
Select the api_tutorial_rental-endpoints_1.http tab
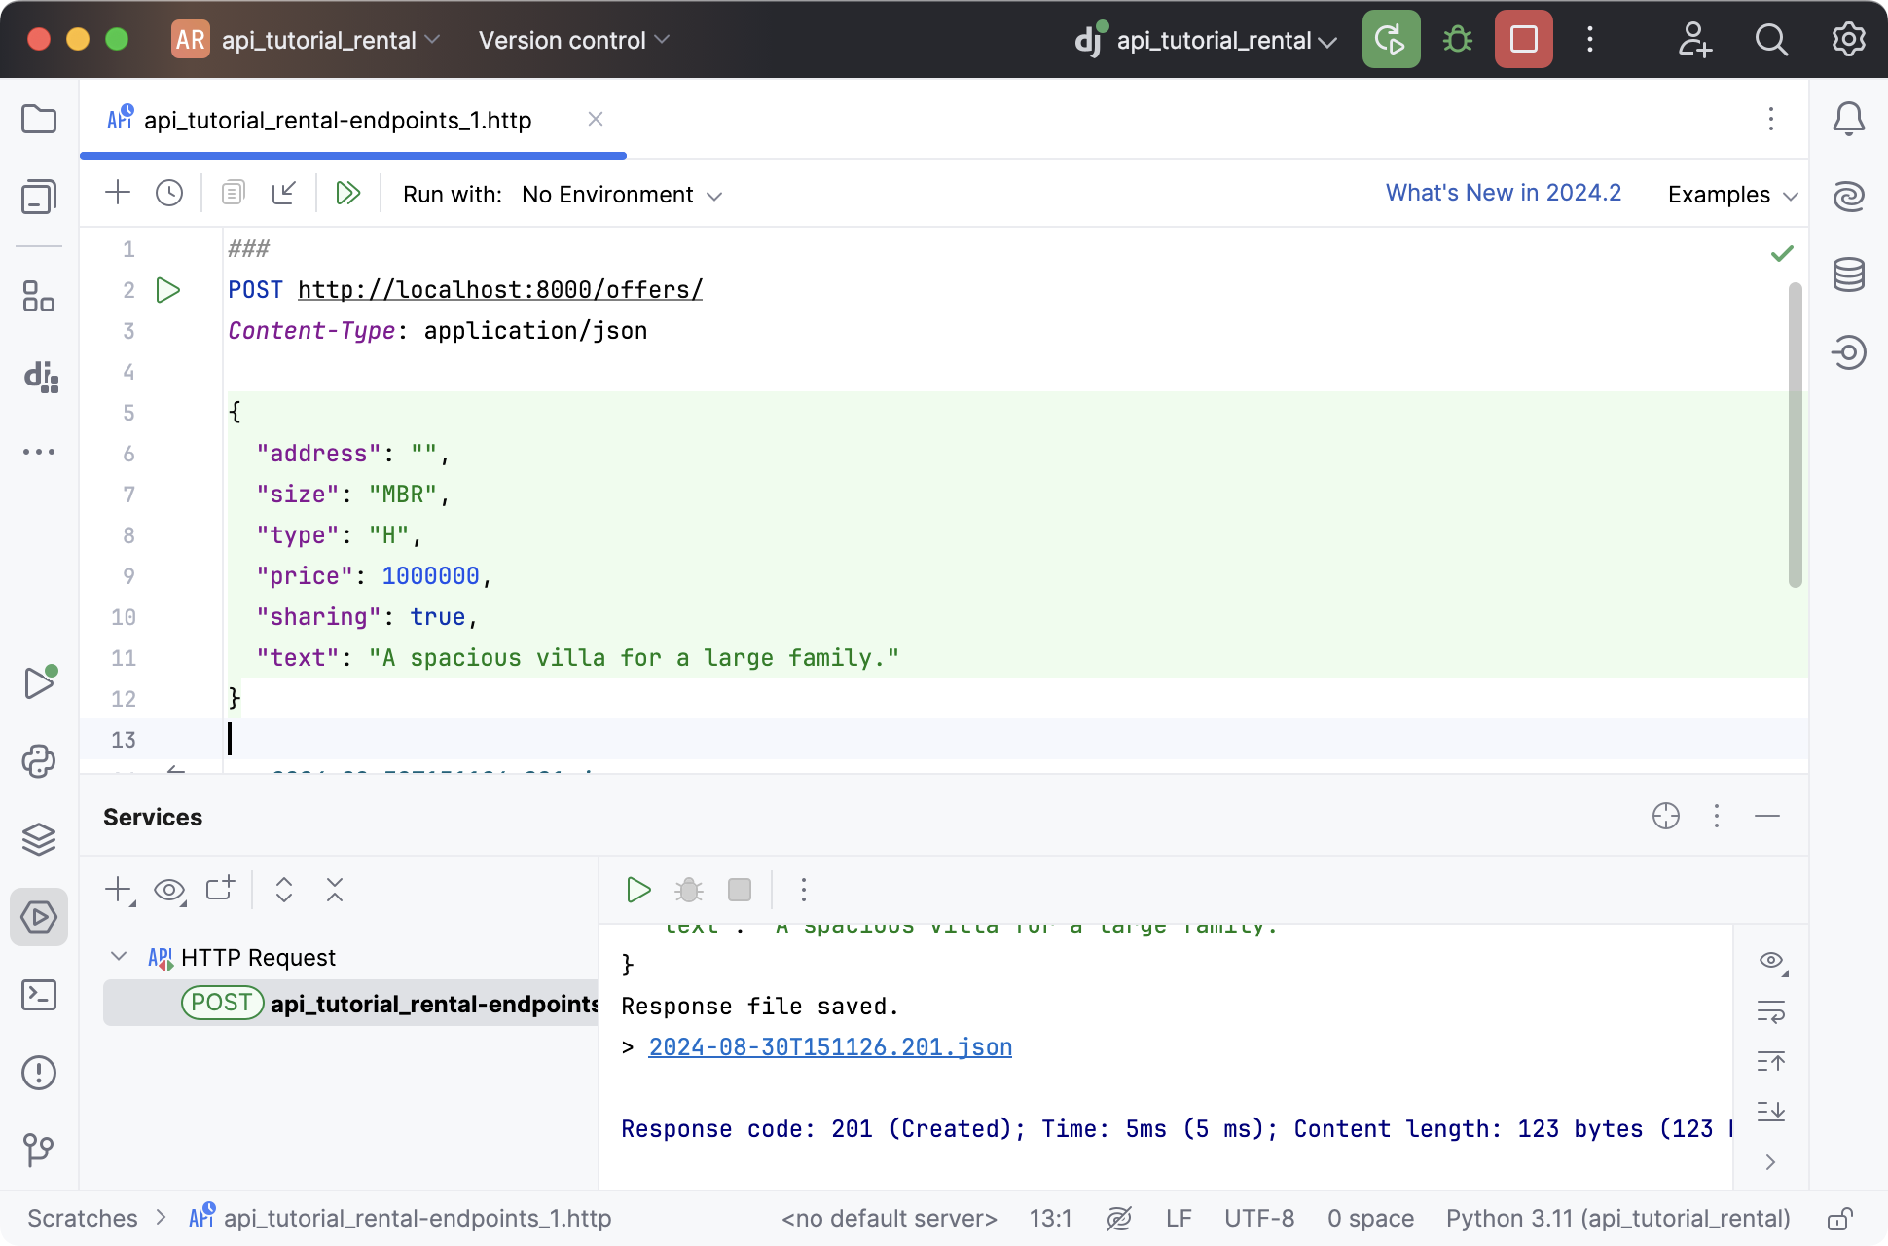[337, 120]
